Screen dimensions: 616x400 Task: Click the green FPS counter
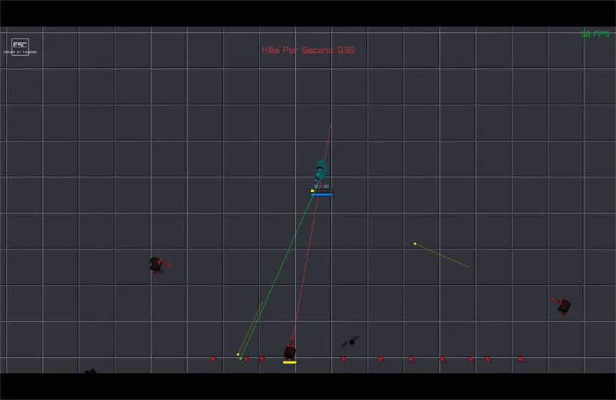coord(595,34)
